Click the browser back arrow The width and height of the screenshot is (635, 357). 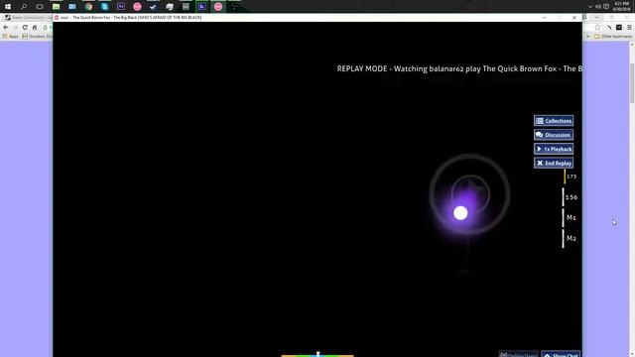(6, 27)
